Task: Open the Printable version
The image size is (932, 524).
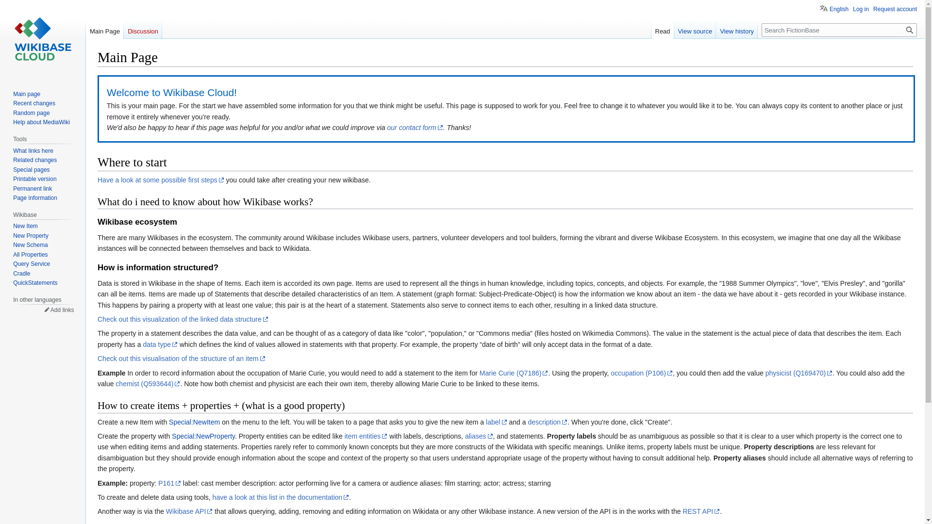Action: 34,179
